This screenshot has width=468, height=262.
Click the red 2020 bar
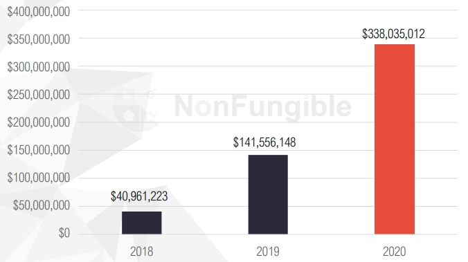[x=395, y=139]
